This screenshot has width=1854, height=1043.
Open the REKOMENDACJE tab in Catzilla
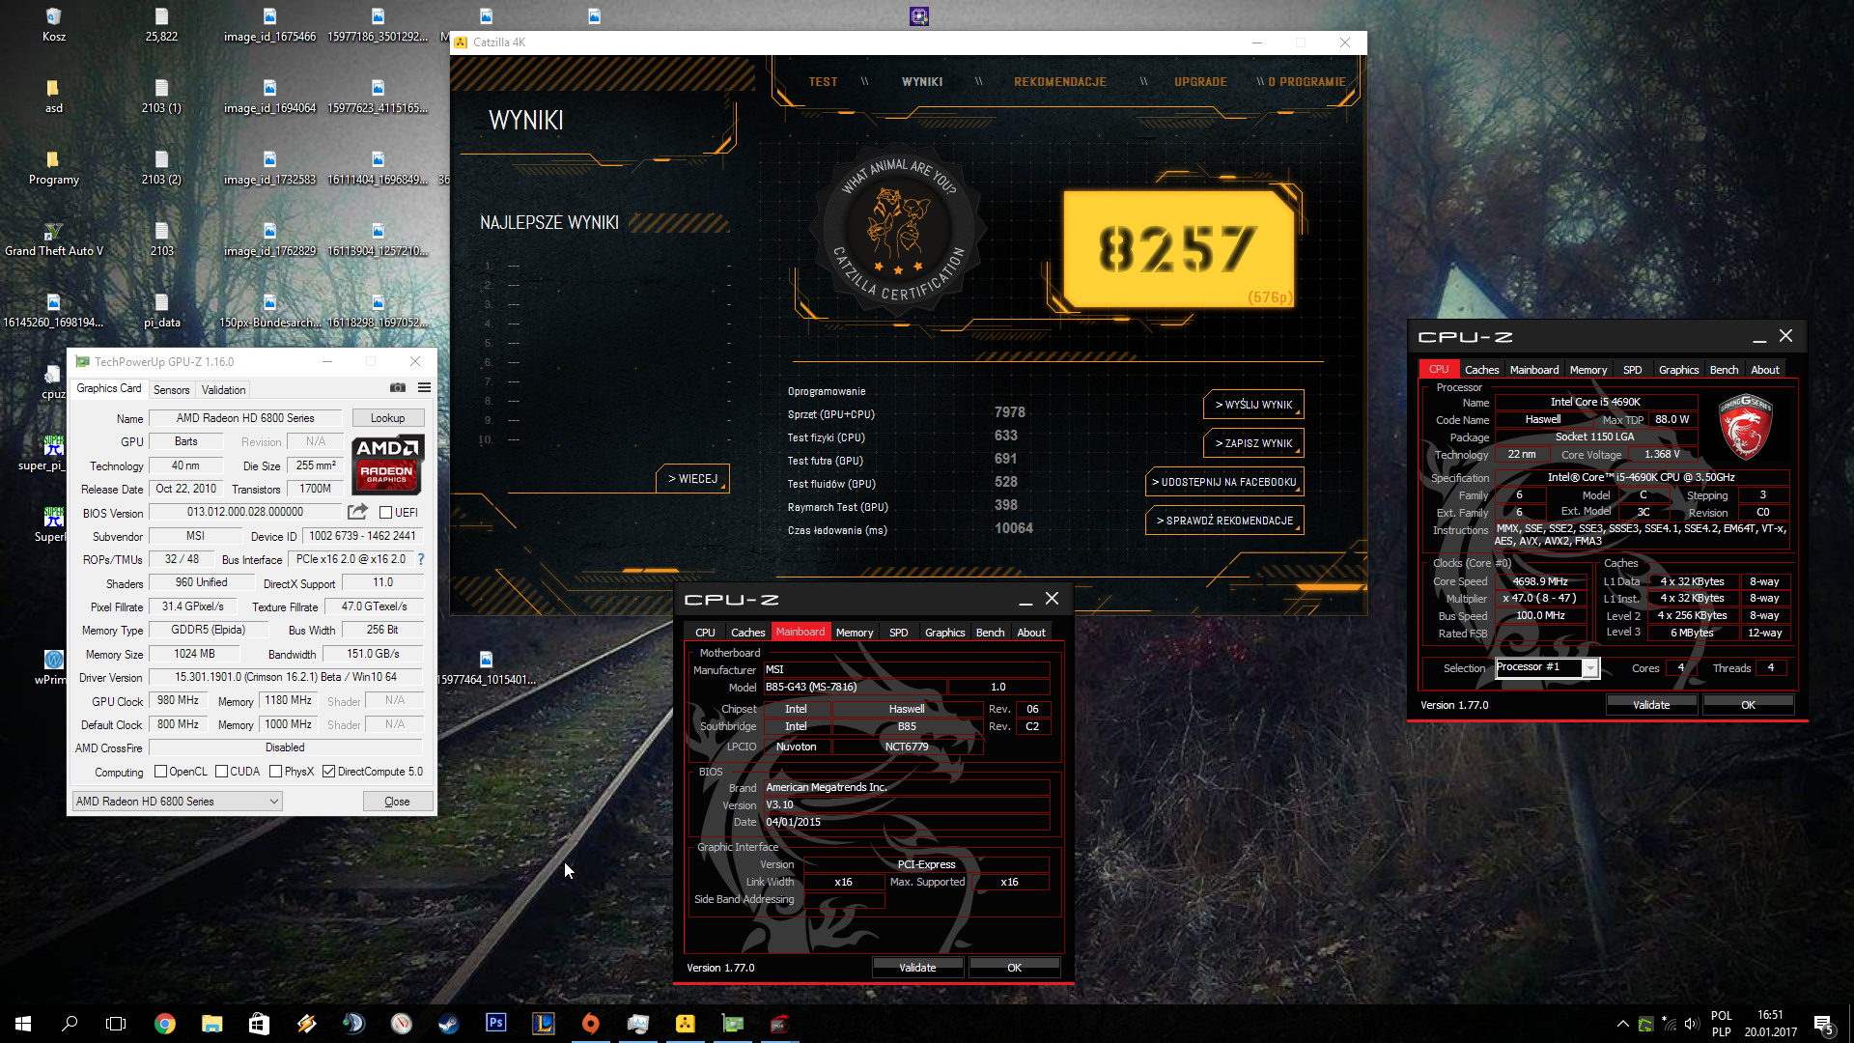tap(1060, 82)
